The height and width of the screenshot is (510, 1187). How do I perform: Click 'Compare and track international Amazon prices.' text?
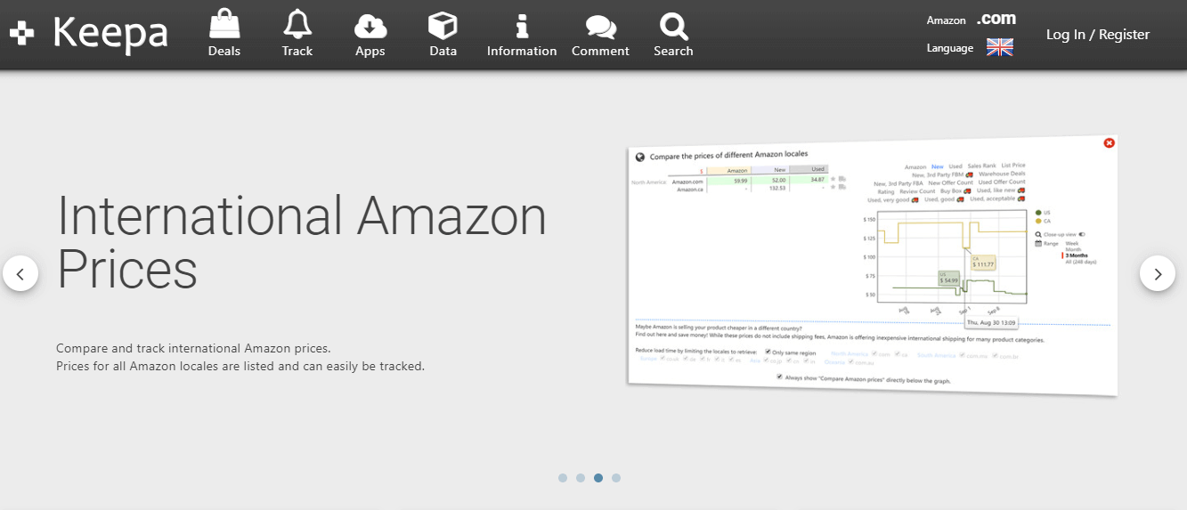[193, 348]
